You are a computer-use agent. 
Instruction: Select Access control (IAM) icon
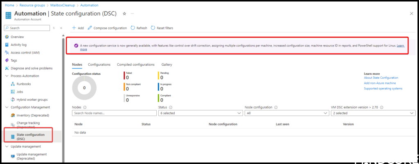[x=7, y=53]
